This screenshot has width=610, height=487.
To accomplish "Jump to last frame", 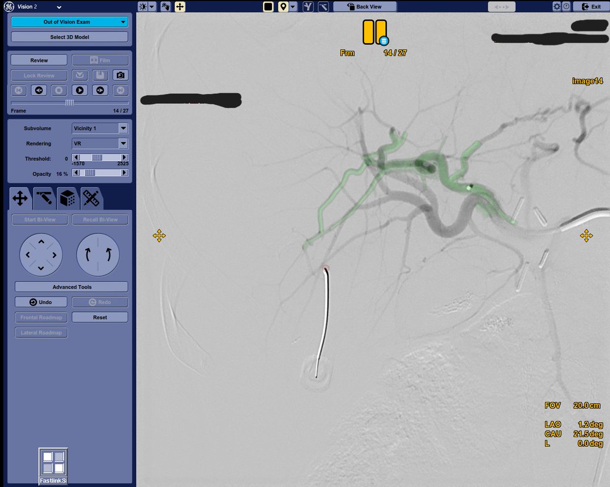I will [x=120, y=90].
